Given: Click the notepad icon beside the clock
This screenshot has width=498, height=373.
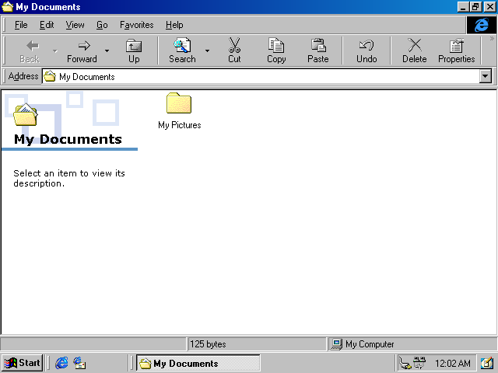Looking at the screenshot, I should 486,363.
